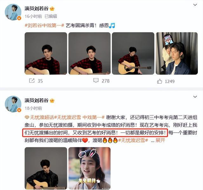Open username 演员刘若谷 on first post

[x=36, y=9]
